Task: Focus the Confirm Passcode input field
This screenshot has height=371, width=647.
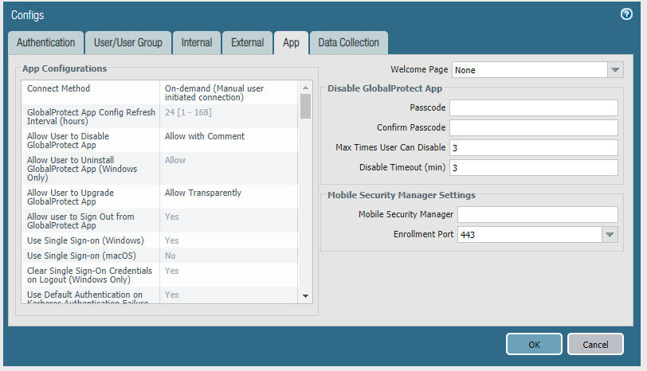Action: click(x=534, y=128)
